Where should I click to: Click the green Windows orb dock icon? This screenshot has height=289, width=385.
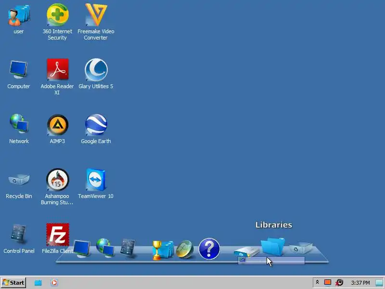185,250
